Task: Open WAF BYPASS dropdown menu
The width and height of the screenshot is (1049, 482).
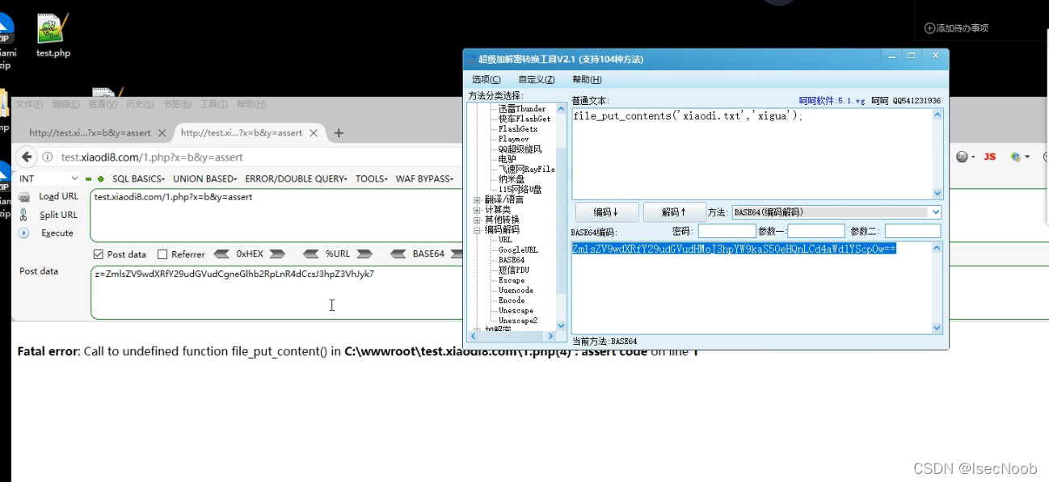Action: click(x=424, y=178)
